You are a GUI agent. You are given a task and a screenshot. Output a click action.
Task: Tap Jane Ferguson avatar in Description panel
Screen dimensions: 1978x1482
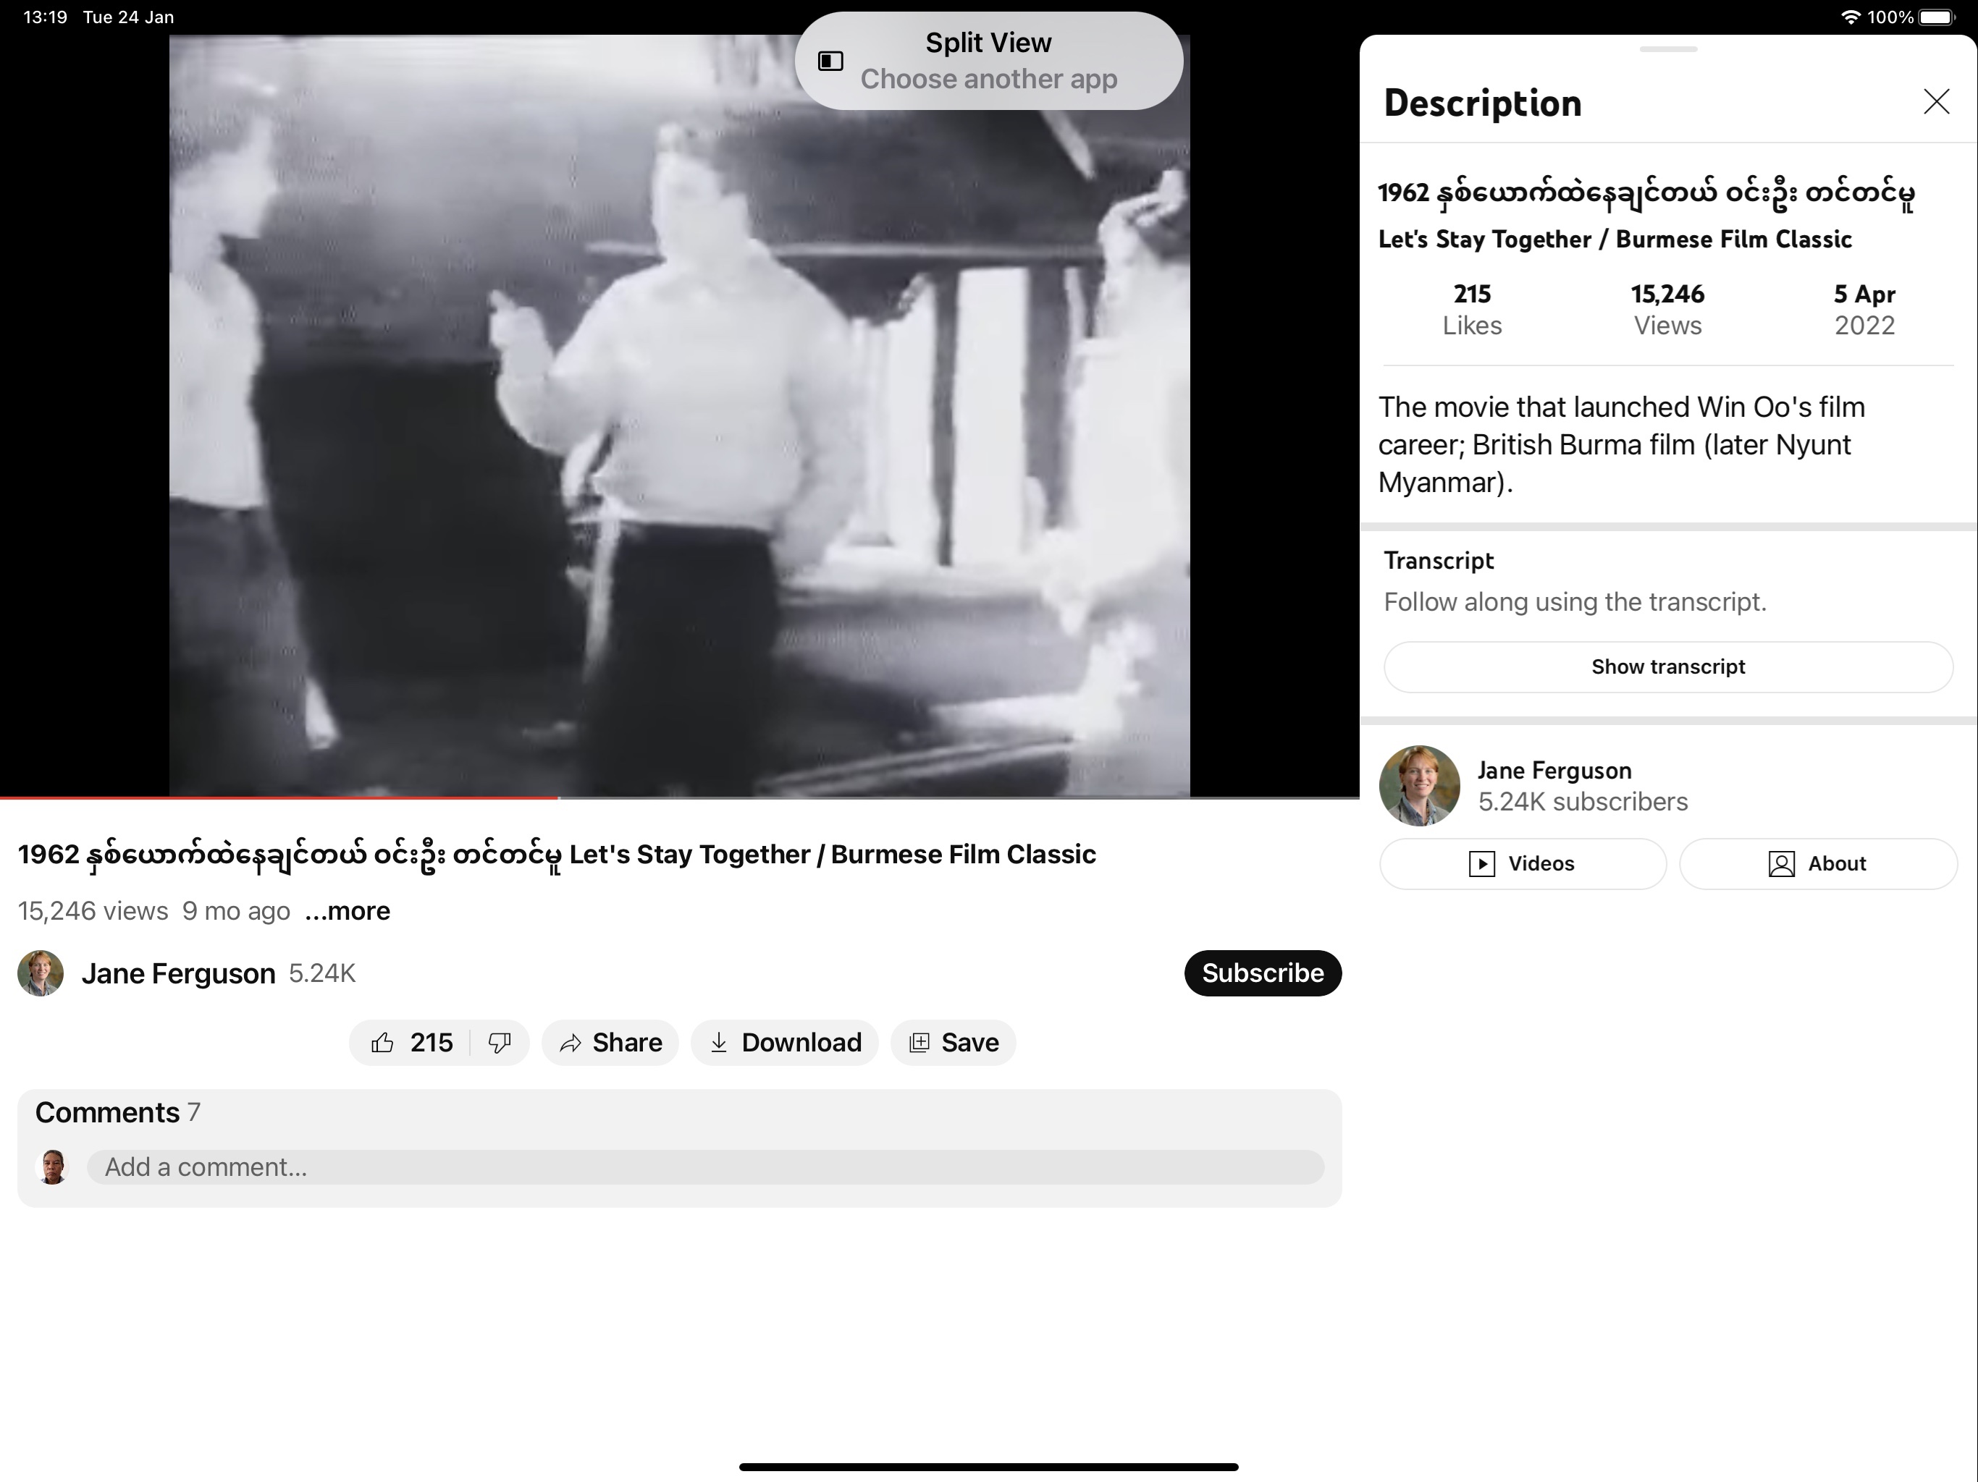1419,786
